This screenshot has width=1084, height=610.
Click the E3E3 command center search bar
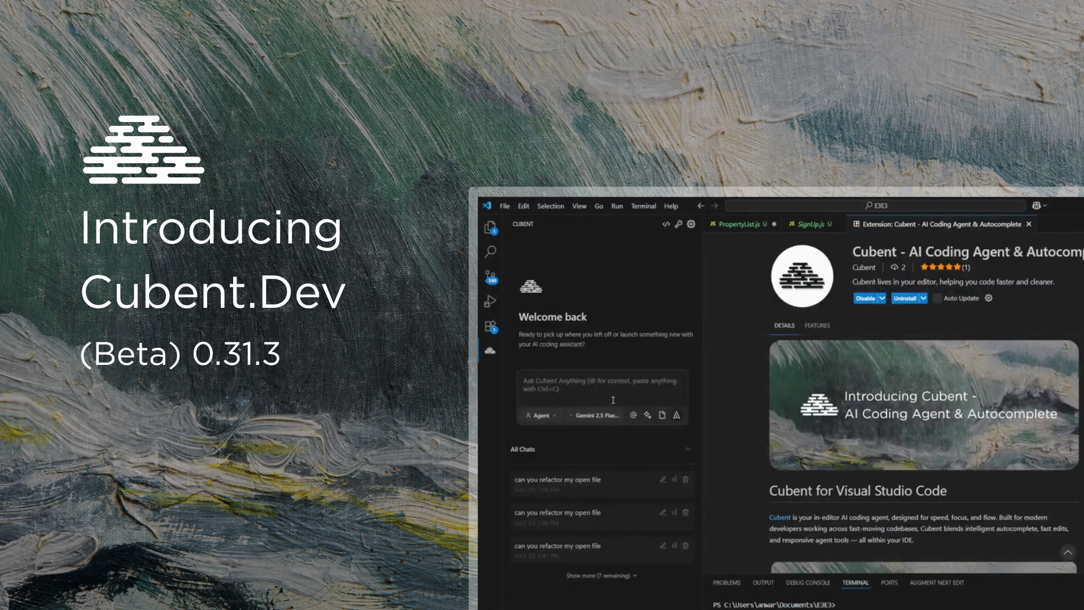(875, 206)
